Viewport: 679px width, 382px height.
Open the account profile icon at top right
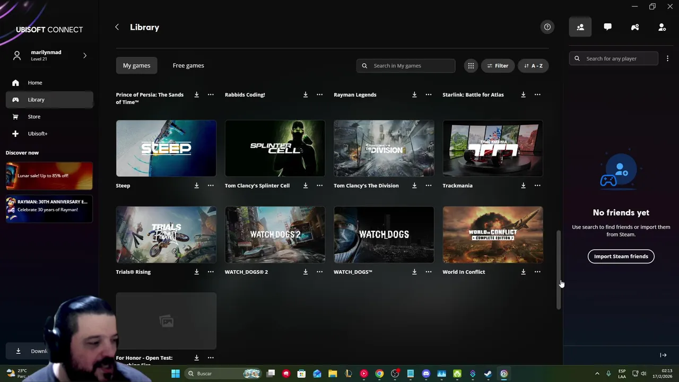pyautogui.click(x=662, y=27)
